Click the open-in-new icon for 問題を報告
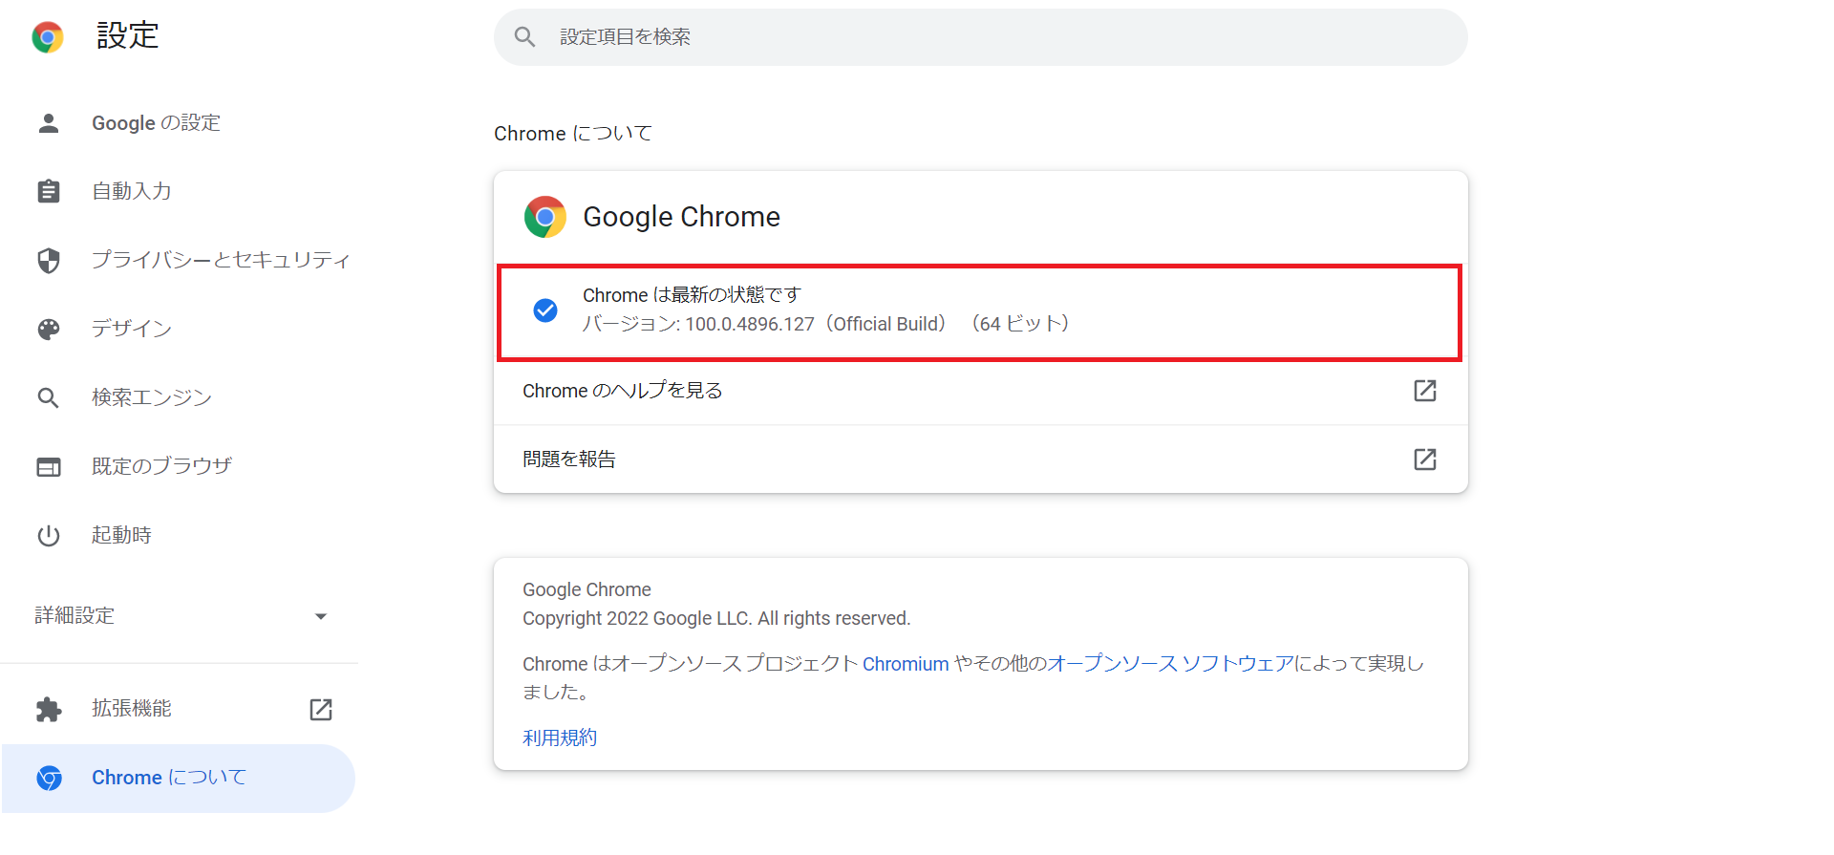 (1425, 460)
